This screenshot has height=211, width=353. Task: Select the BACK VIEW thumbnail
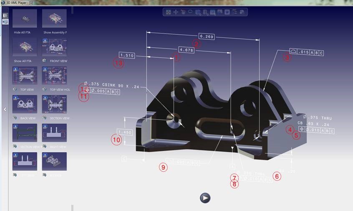[x=25, y=104]
